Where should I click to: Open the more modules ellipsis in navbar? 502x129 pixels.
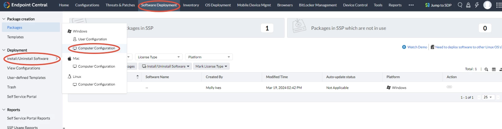411,5
